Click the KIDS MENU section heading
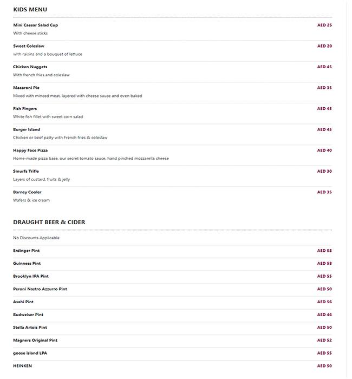Viewport: 352px width, 379px height. point(30,9)
